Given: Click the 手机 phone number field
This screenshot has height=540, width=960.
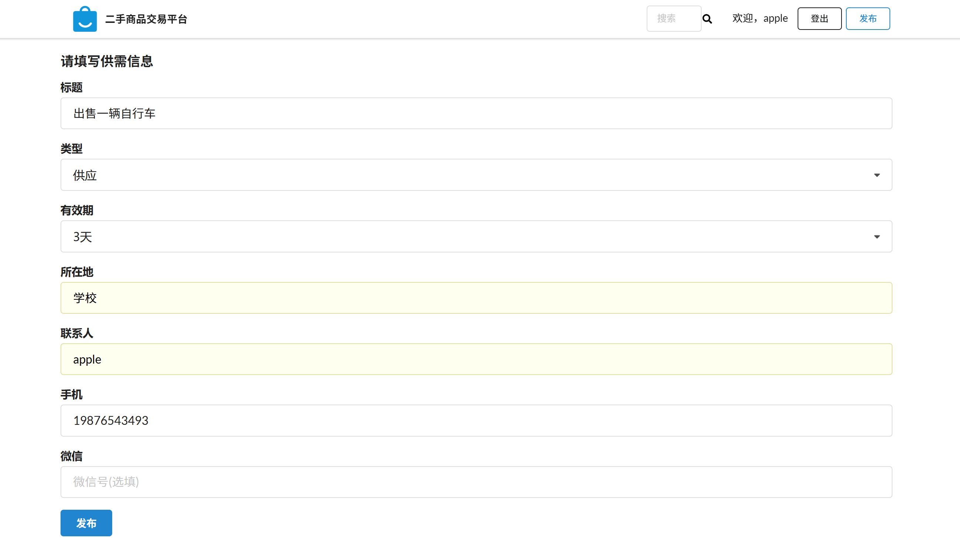Looking at the screenshot, I should coord(476,421).
